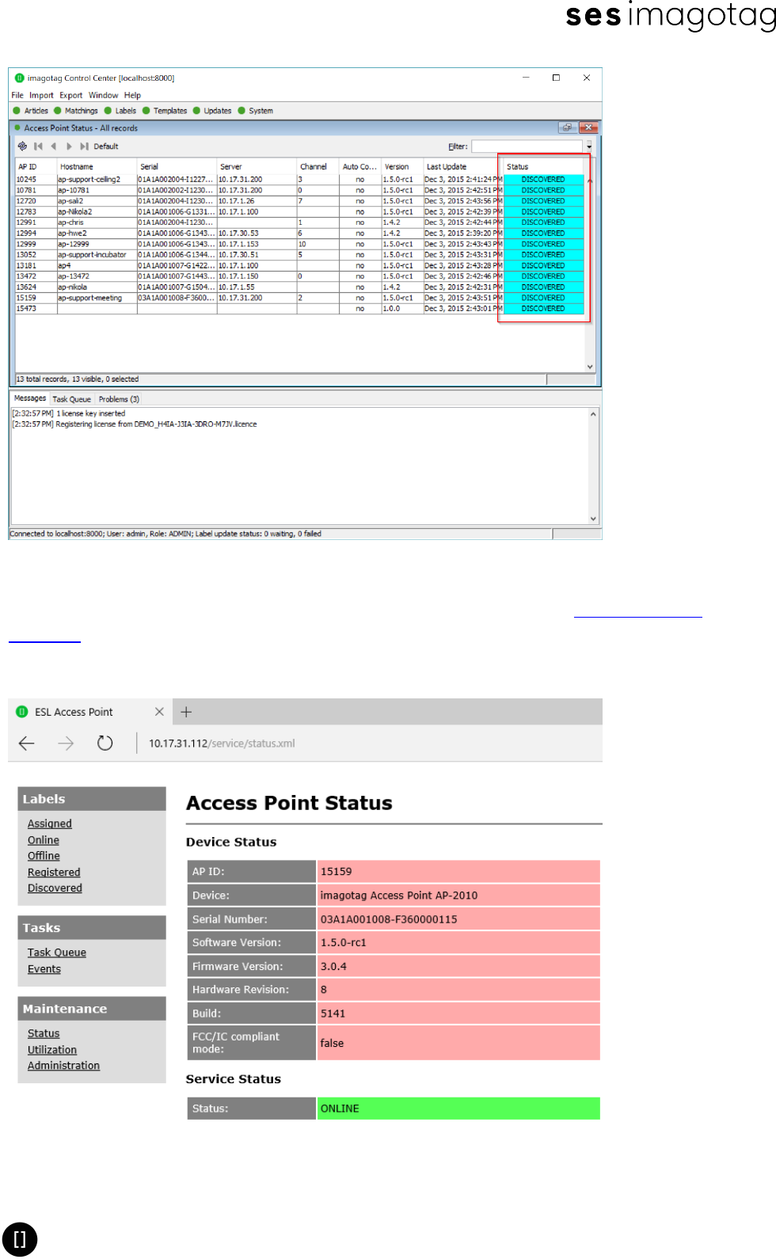Jump to last record icon
The height and width of the screenshot is (1259, 776).
tap(84, 146)
